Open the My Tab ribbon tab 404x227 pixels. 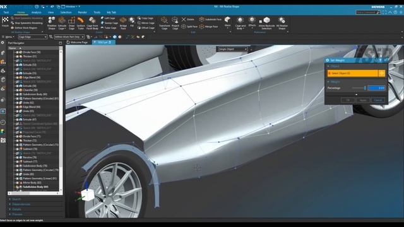tap(111, 13)
